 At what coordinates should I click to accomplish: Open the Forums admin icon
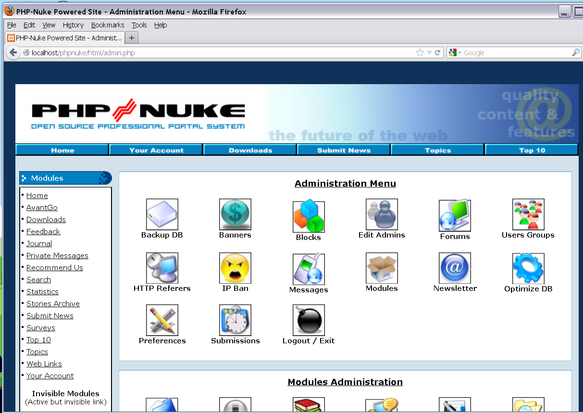click(455, 215)
